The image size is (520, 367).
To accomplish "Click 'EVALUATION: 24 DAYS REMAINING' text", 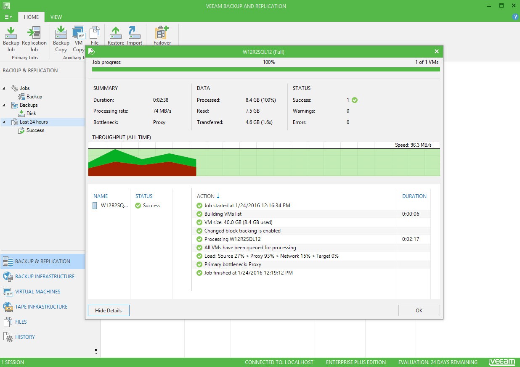I will click(438, 362).
